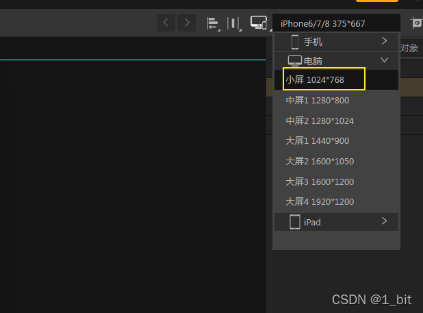Collapse the 电脑 device category

click(336, 61)
